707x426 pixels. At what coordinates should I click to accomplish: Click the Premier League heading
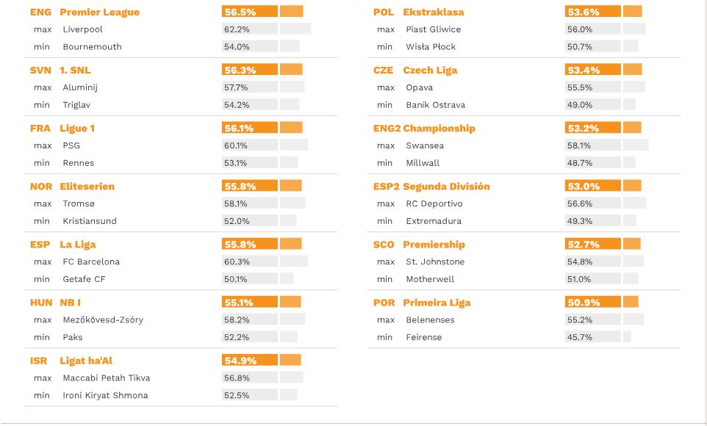coord(99,12)
